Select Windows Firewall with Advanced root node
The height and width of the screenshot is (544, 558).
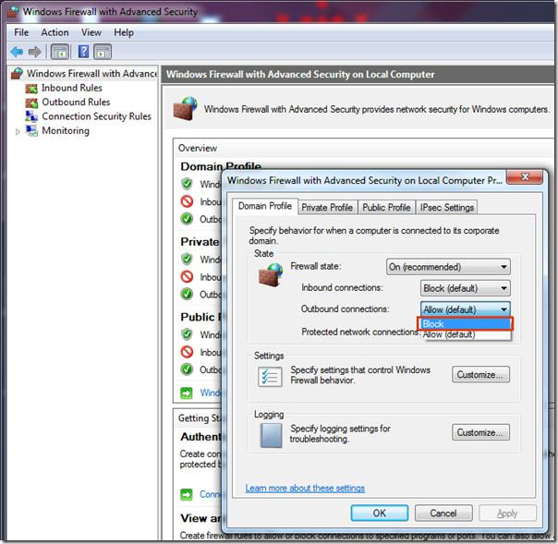(x=91, y=74)
